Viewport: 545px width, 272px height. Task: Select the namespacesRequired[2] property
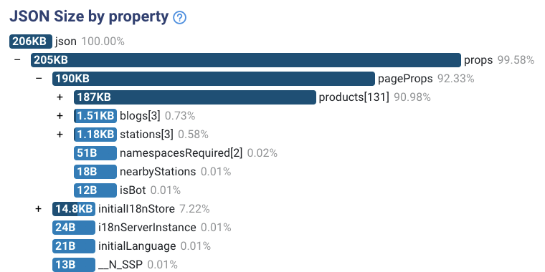pyautogui.click(x=181, y=153)
